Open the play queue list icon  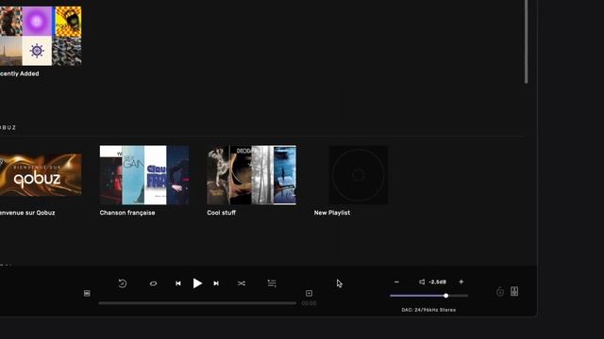click(x=272, y=283)
